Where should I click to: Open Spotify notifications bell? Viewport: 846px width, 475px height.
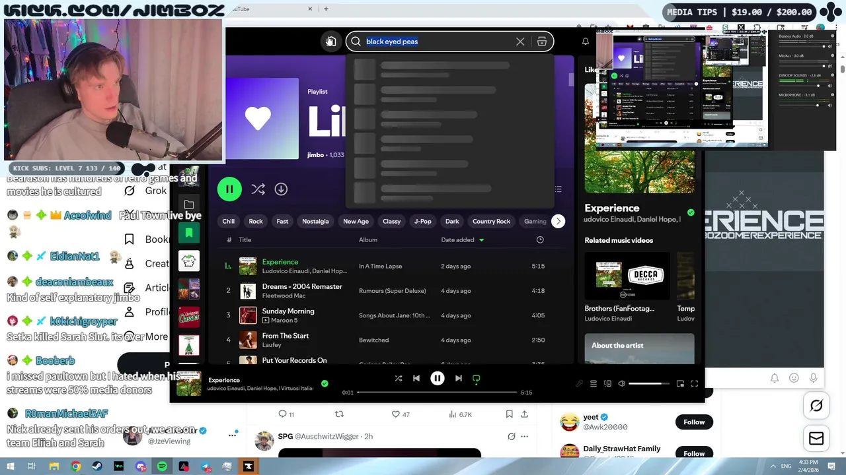[x=585, y=42]
